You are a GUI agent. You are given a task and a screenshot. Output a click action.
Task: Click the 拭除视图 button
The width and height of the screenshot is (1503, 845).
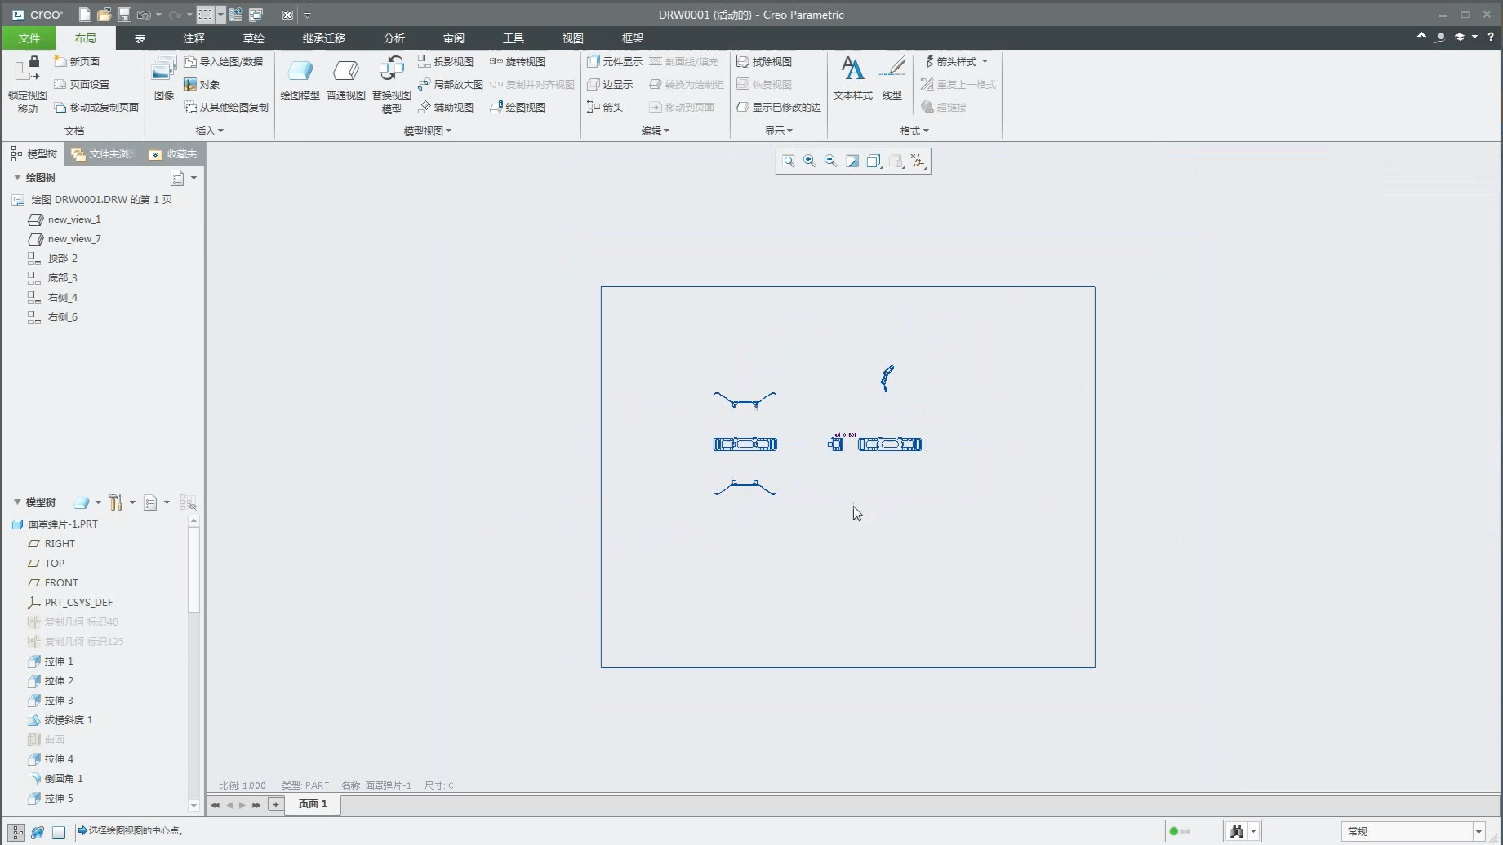(763, 62)
